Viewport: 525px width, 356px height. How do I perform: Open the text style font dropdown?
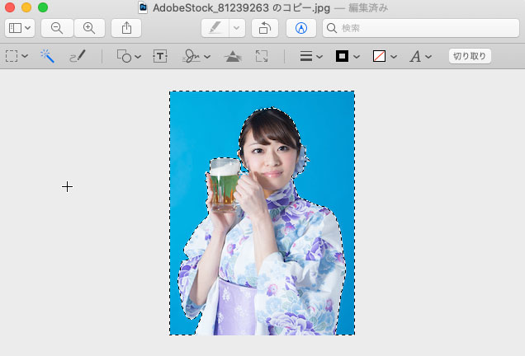(420, 56)
